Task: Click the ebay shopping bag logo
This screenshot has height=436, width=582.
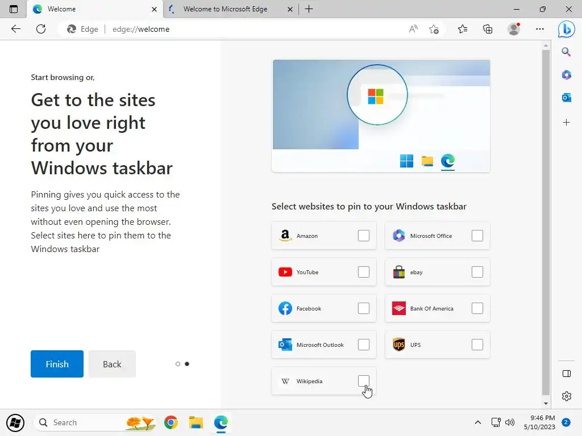Action: (398, 272)
